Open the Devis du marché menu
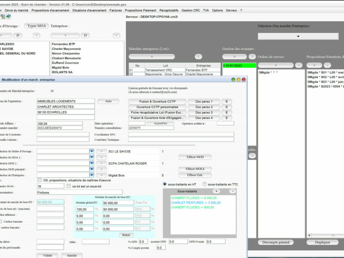The height and width of the screenshot is (258, 344). click(16, 10)
